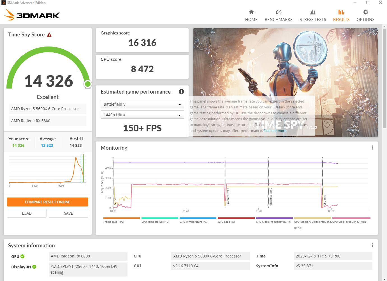Open the Battlefield V game dropdown

point(142,104)
